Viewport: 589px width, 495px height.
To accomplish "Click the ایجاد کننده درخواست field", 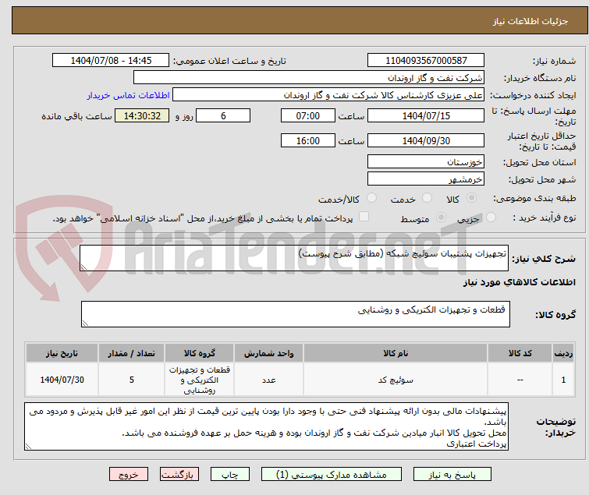I will [x=328, y=95].
